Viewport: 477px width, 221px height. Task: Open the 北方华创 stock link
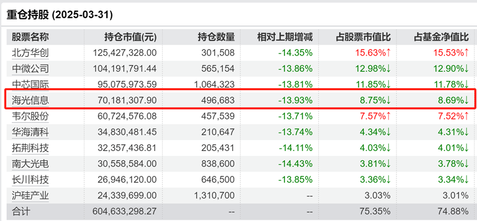click(30, 53)
